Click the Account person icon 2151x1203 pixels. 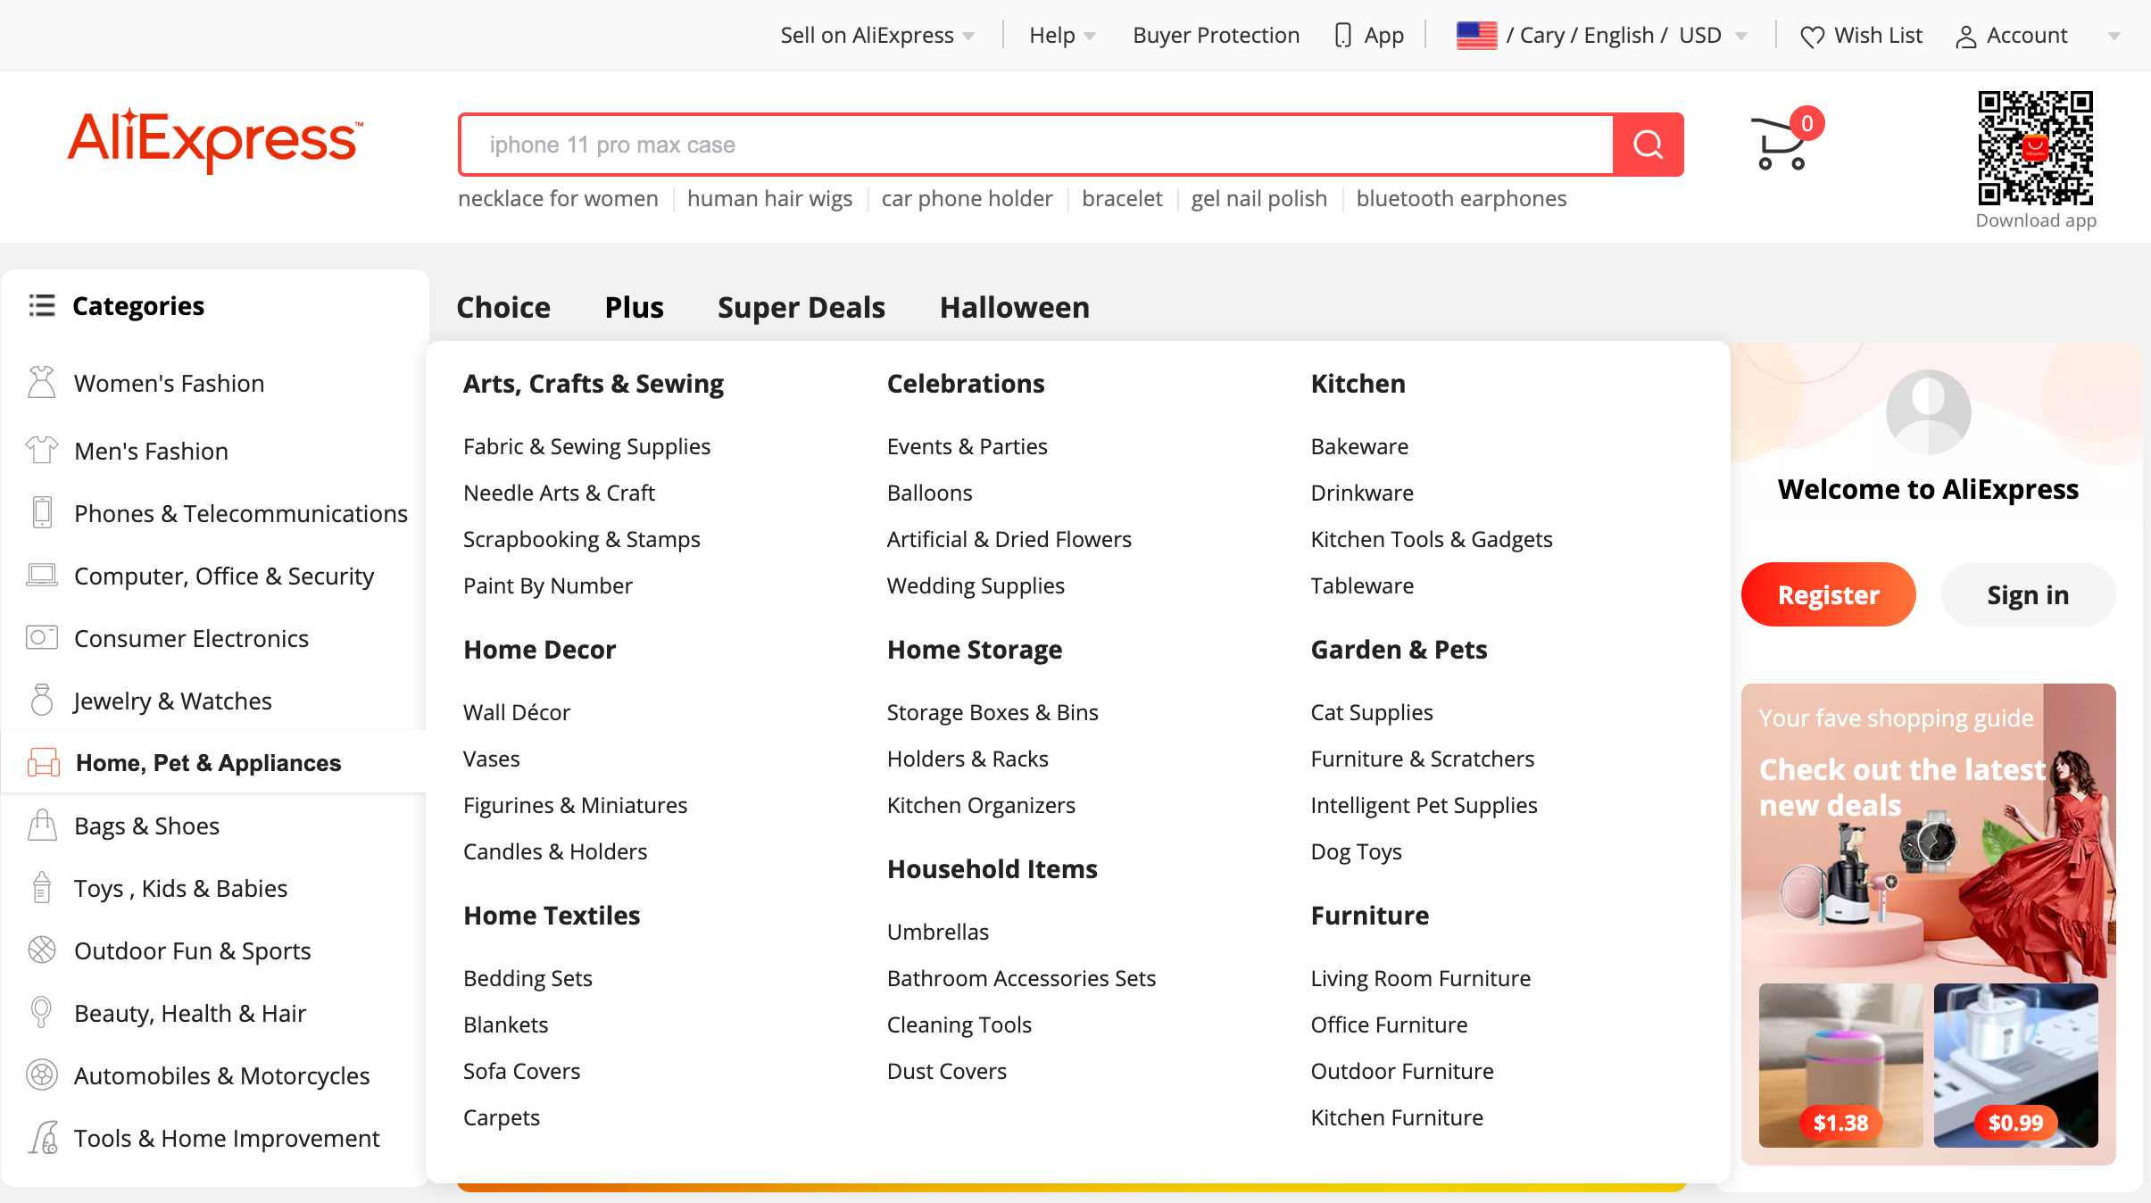1966,37
